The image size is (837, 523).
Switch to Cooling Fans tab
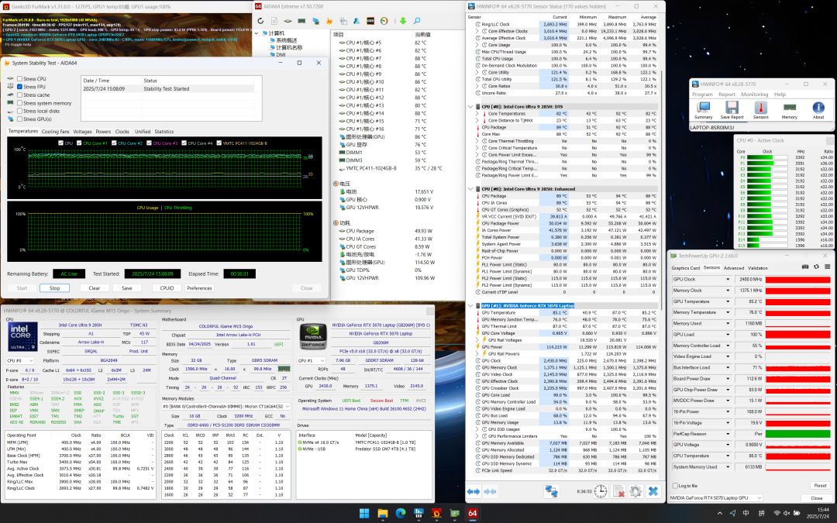click(56, 131)
